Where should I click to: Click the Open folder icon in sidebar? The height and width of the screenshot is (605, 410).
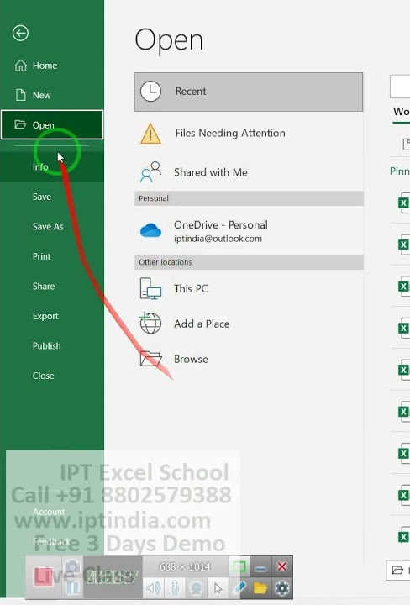20,124
